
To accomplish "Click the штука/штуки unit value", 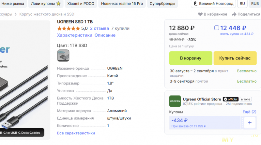I will point(119,118).
